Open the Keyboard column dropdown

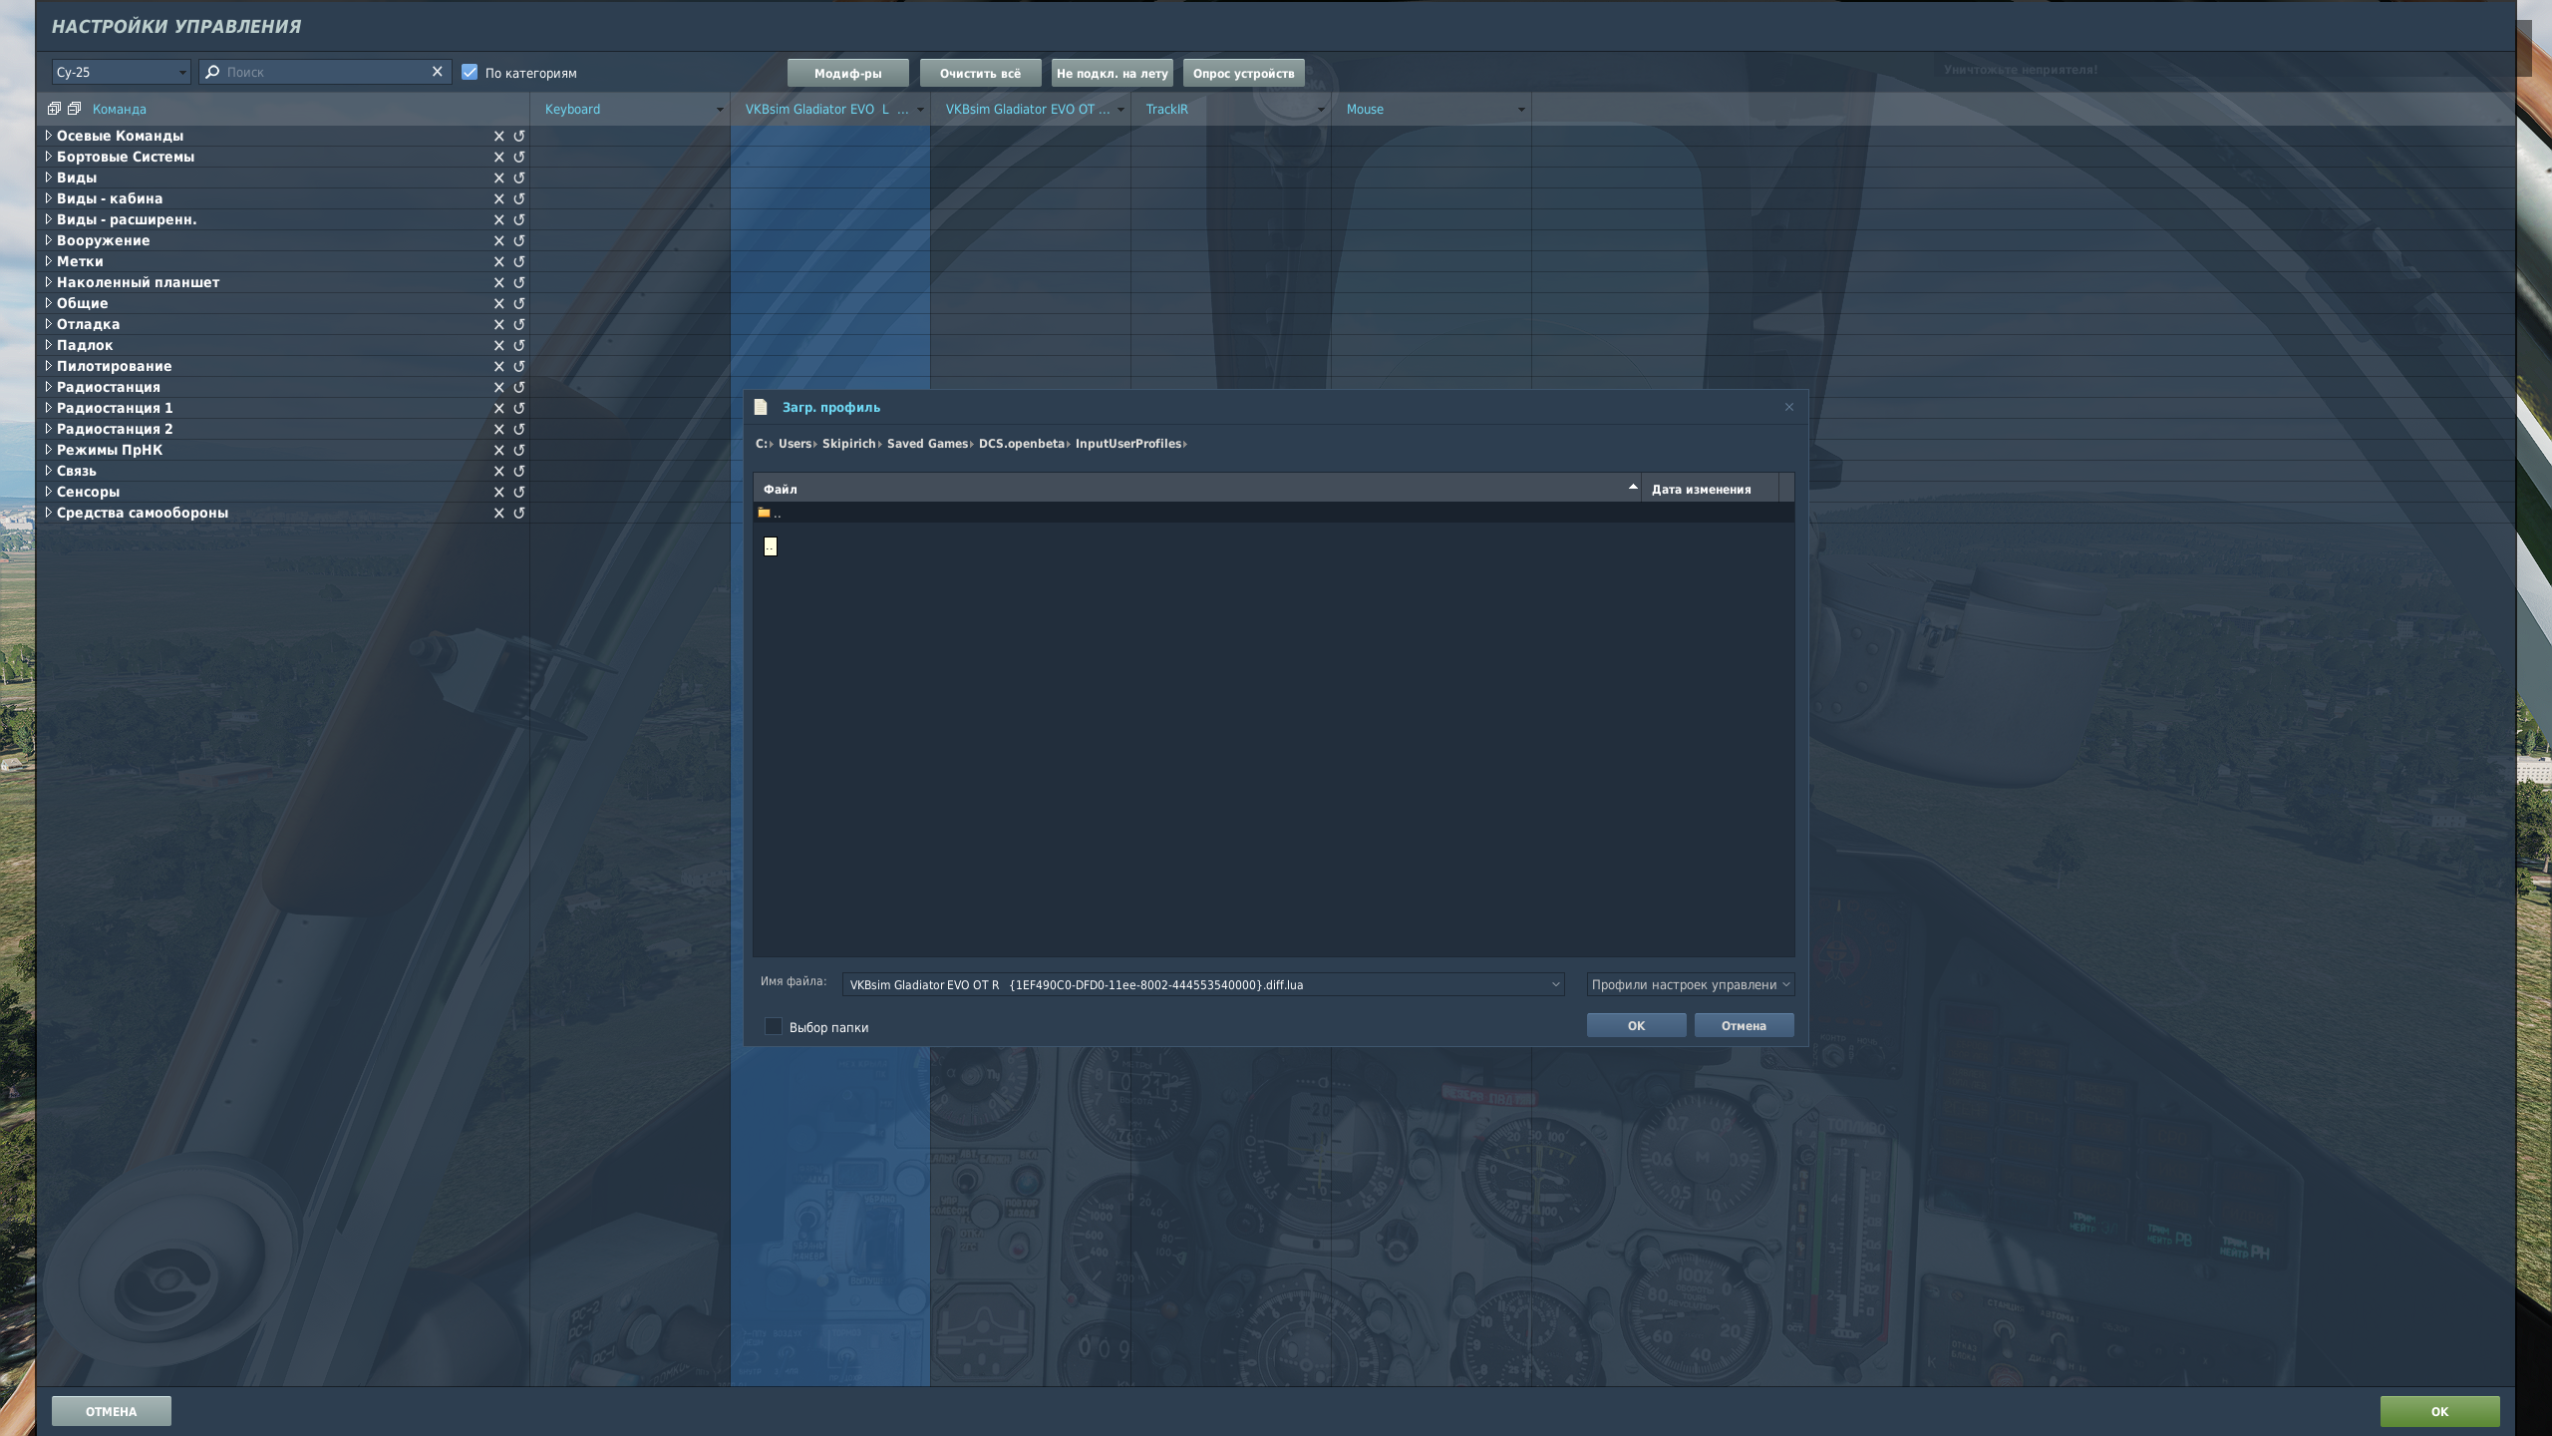click(719, 110)
